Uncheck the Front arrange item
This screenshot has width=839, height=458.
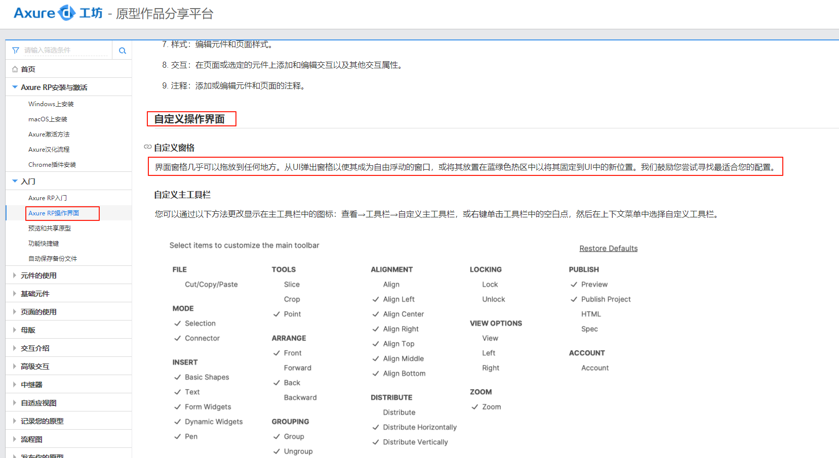tap(287, 353)
